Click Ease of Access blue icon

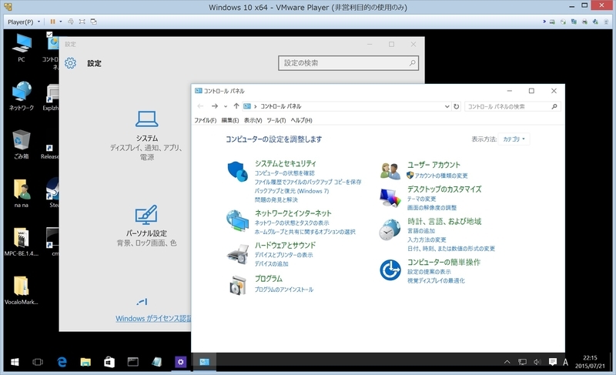390,270
